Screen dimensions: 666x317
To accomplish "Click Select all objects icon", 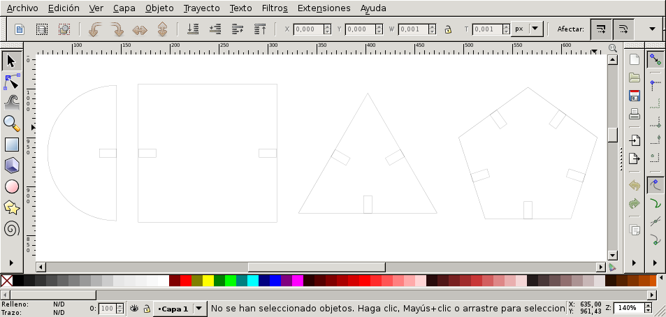I will [20, 29].
